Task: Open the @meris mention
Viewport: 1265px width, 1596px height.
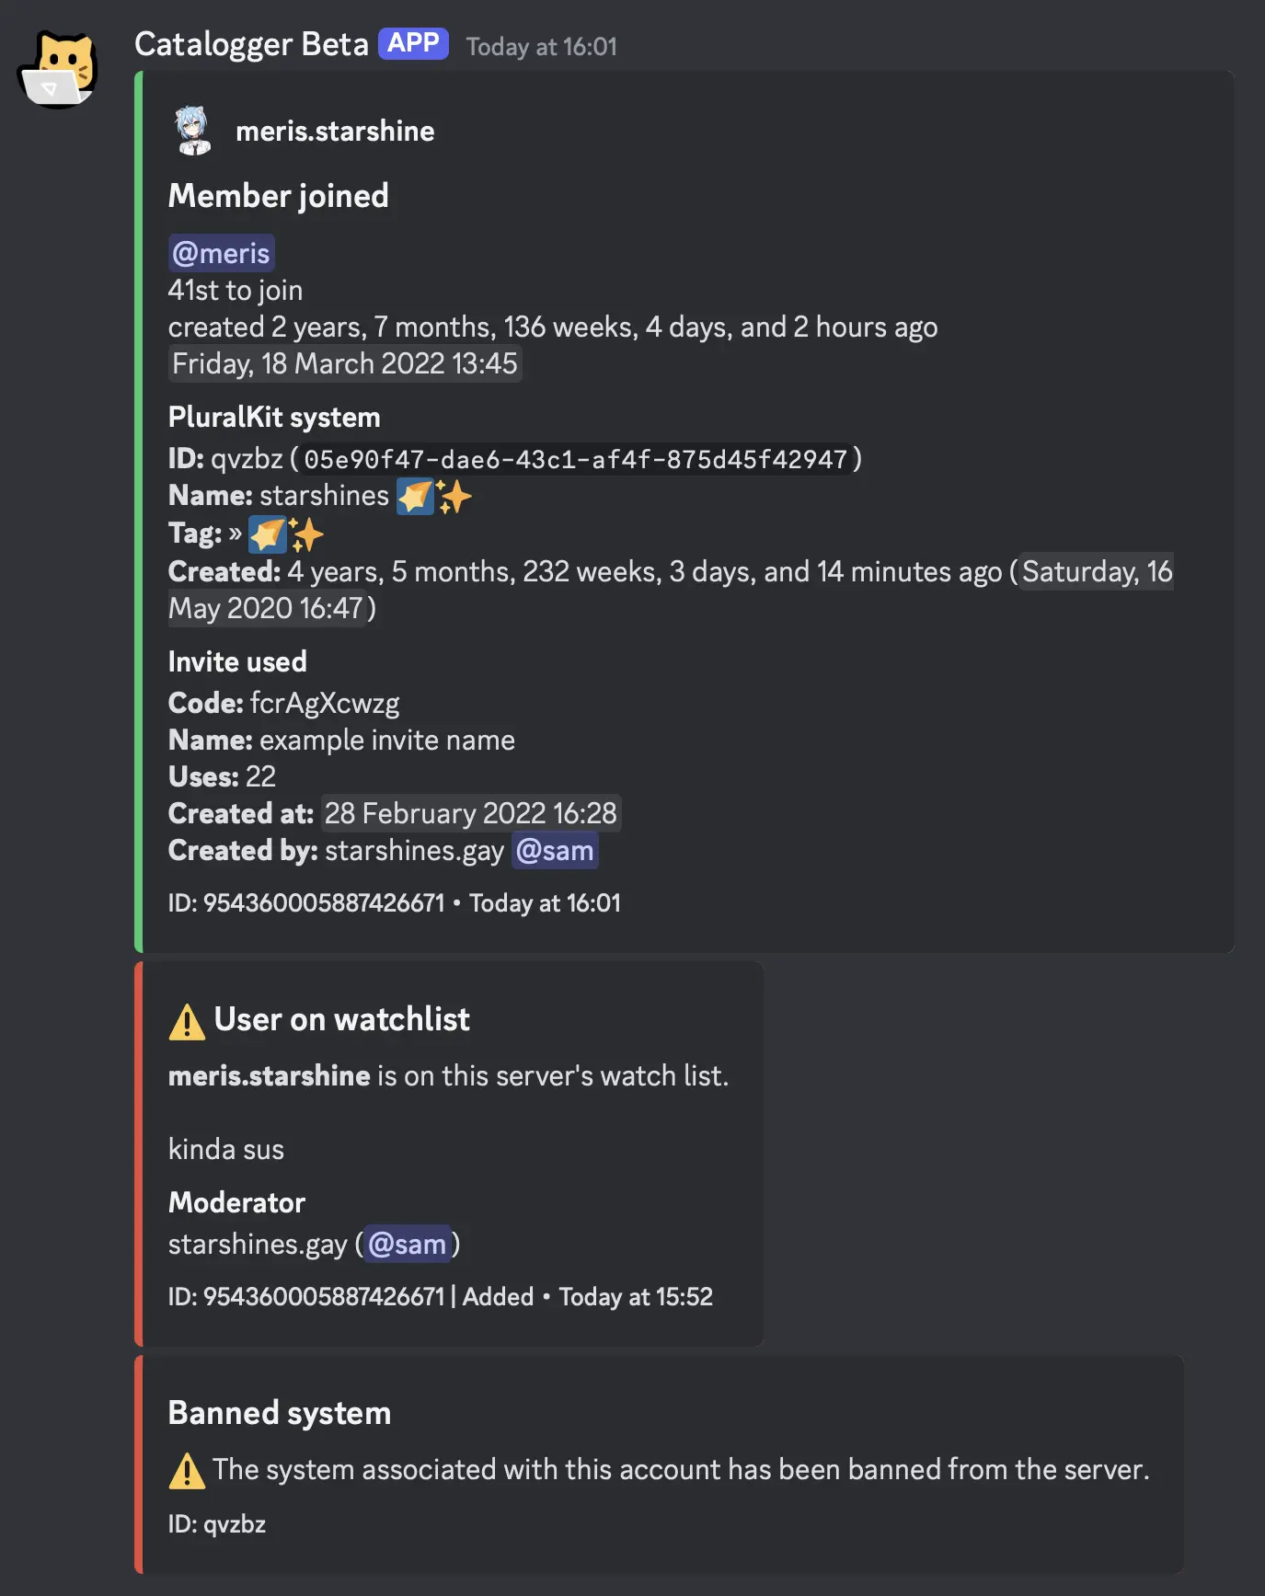Action: pyautogui.click(x=222, y=253)
